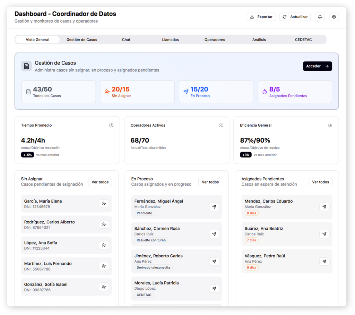Screen dimensions: 355x315
Task: Click the Acceder button
Action: coord(318,66)
